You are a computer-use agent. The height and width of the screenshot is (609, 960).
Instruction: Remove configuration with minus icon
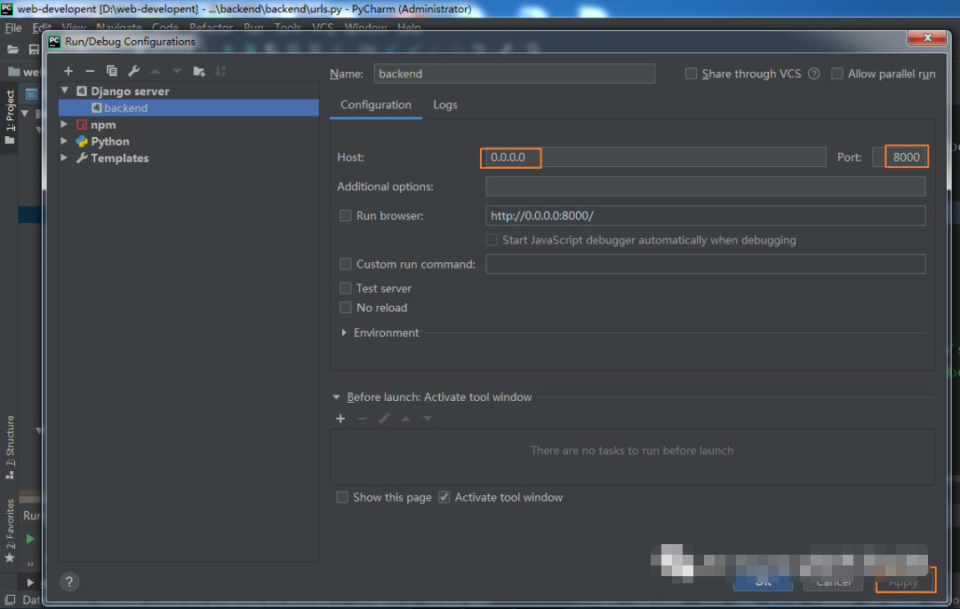coord(90,72)
